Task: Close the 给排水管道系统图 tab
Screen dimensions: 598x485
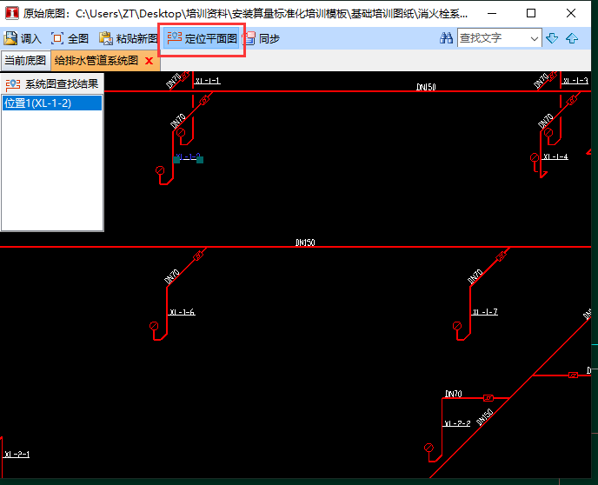Action: [149, 61]
